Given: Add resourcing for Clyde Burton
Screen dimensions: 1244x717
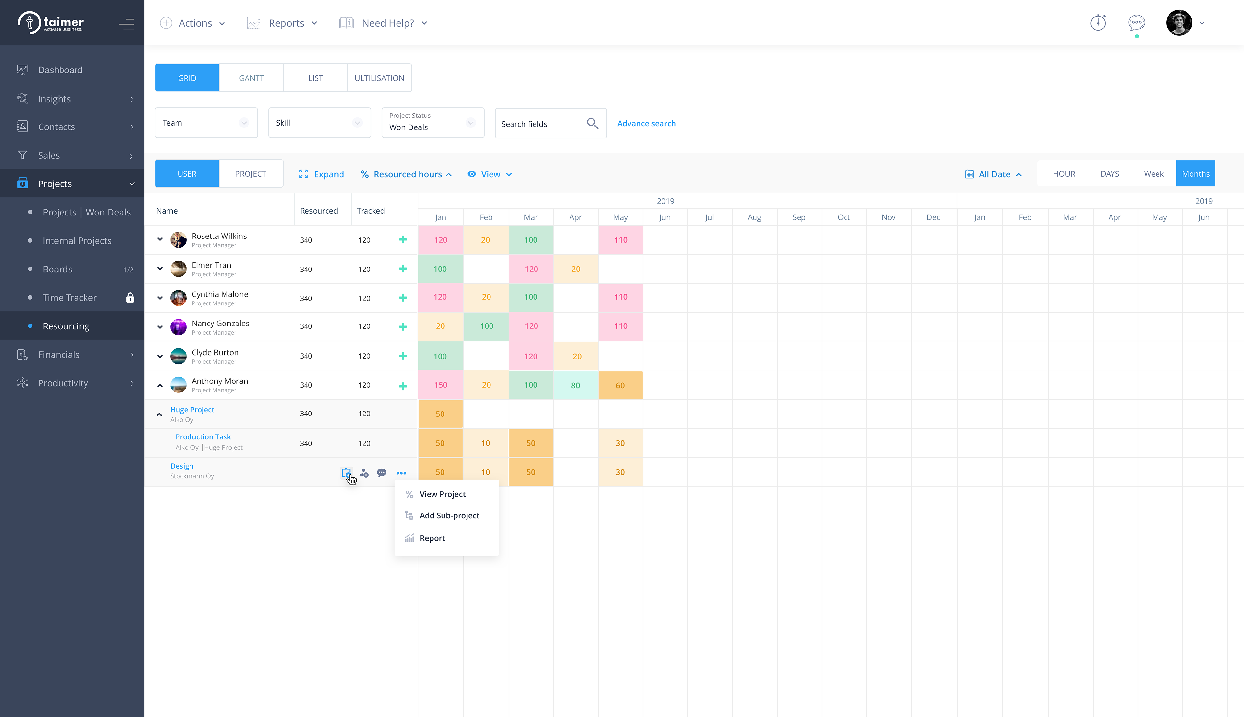Looking at the screenshot, I should click(x=403, y=356).
